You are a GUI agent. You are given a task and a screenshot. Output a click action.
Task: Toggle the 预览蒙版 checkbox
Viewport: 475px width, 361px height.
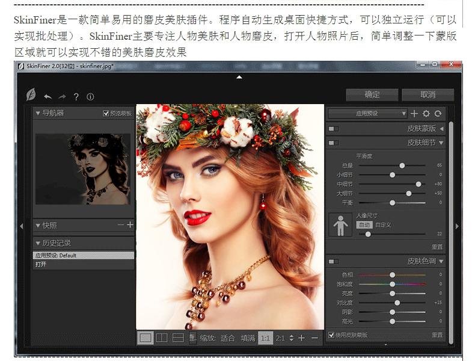pyautogui.click(x=106, y=113)
